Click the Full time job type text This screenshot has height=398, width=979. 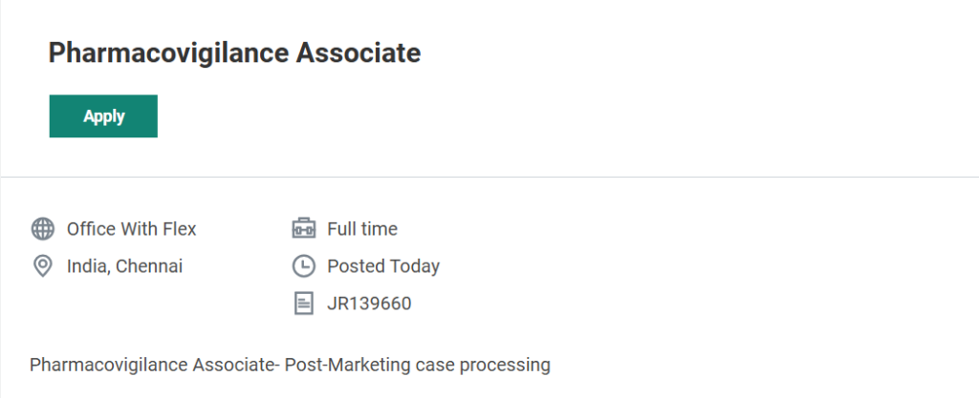click(x=362, y=229)
